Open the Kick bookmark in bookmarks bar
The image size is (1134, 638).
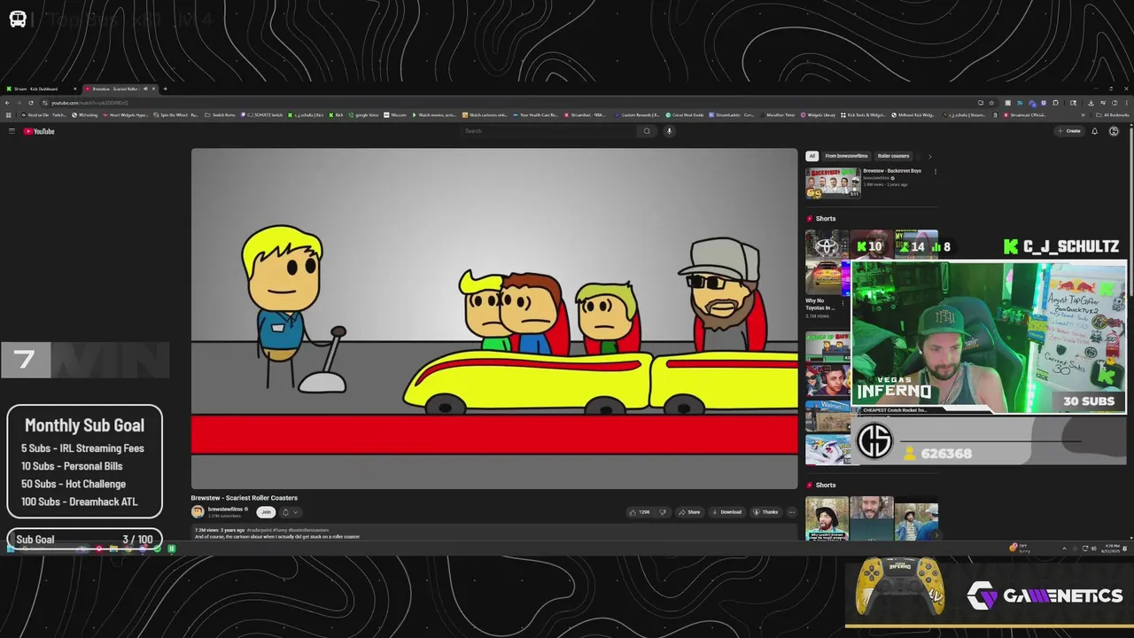click(337, 115)
